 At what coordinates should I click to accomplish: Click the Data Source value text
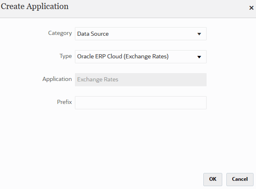coord(93,34)
